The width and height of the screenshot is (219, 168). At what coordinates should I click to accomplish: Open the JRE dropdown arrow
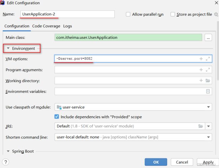[208, 126]
